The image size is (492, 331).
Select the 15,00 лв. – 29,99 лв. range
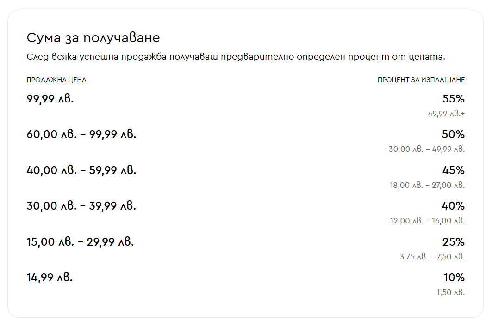80,242
